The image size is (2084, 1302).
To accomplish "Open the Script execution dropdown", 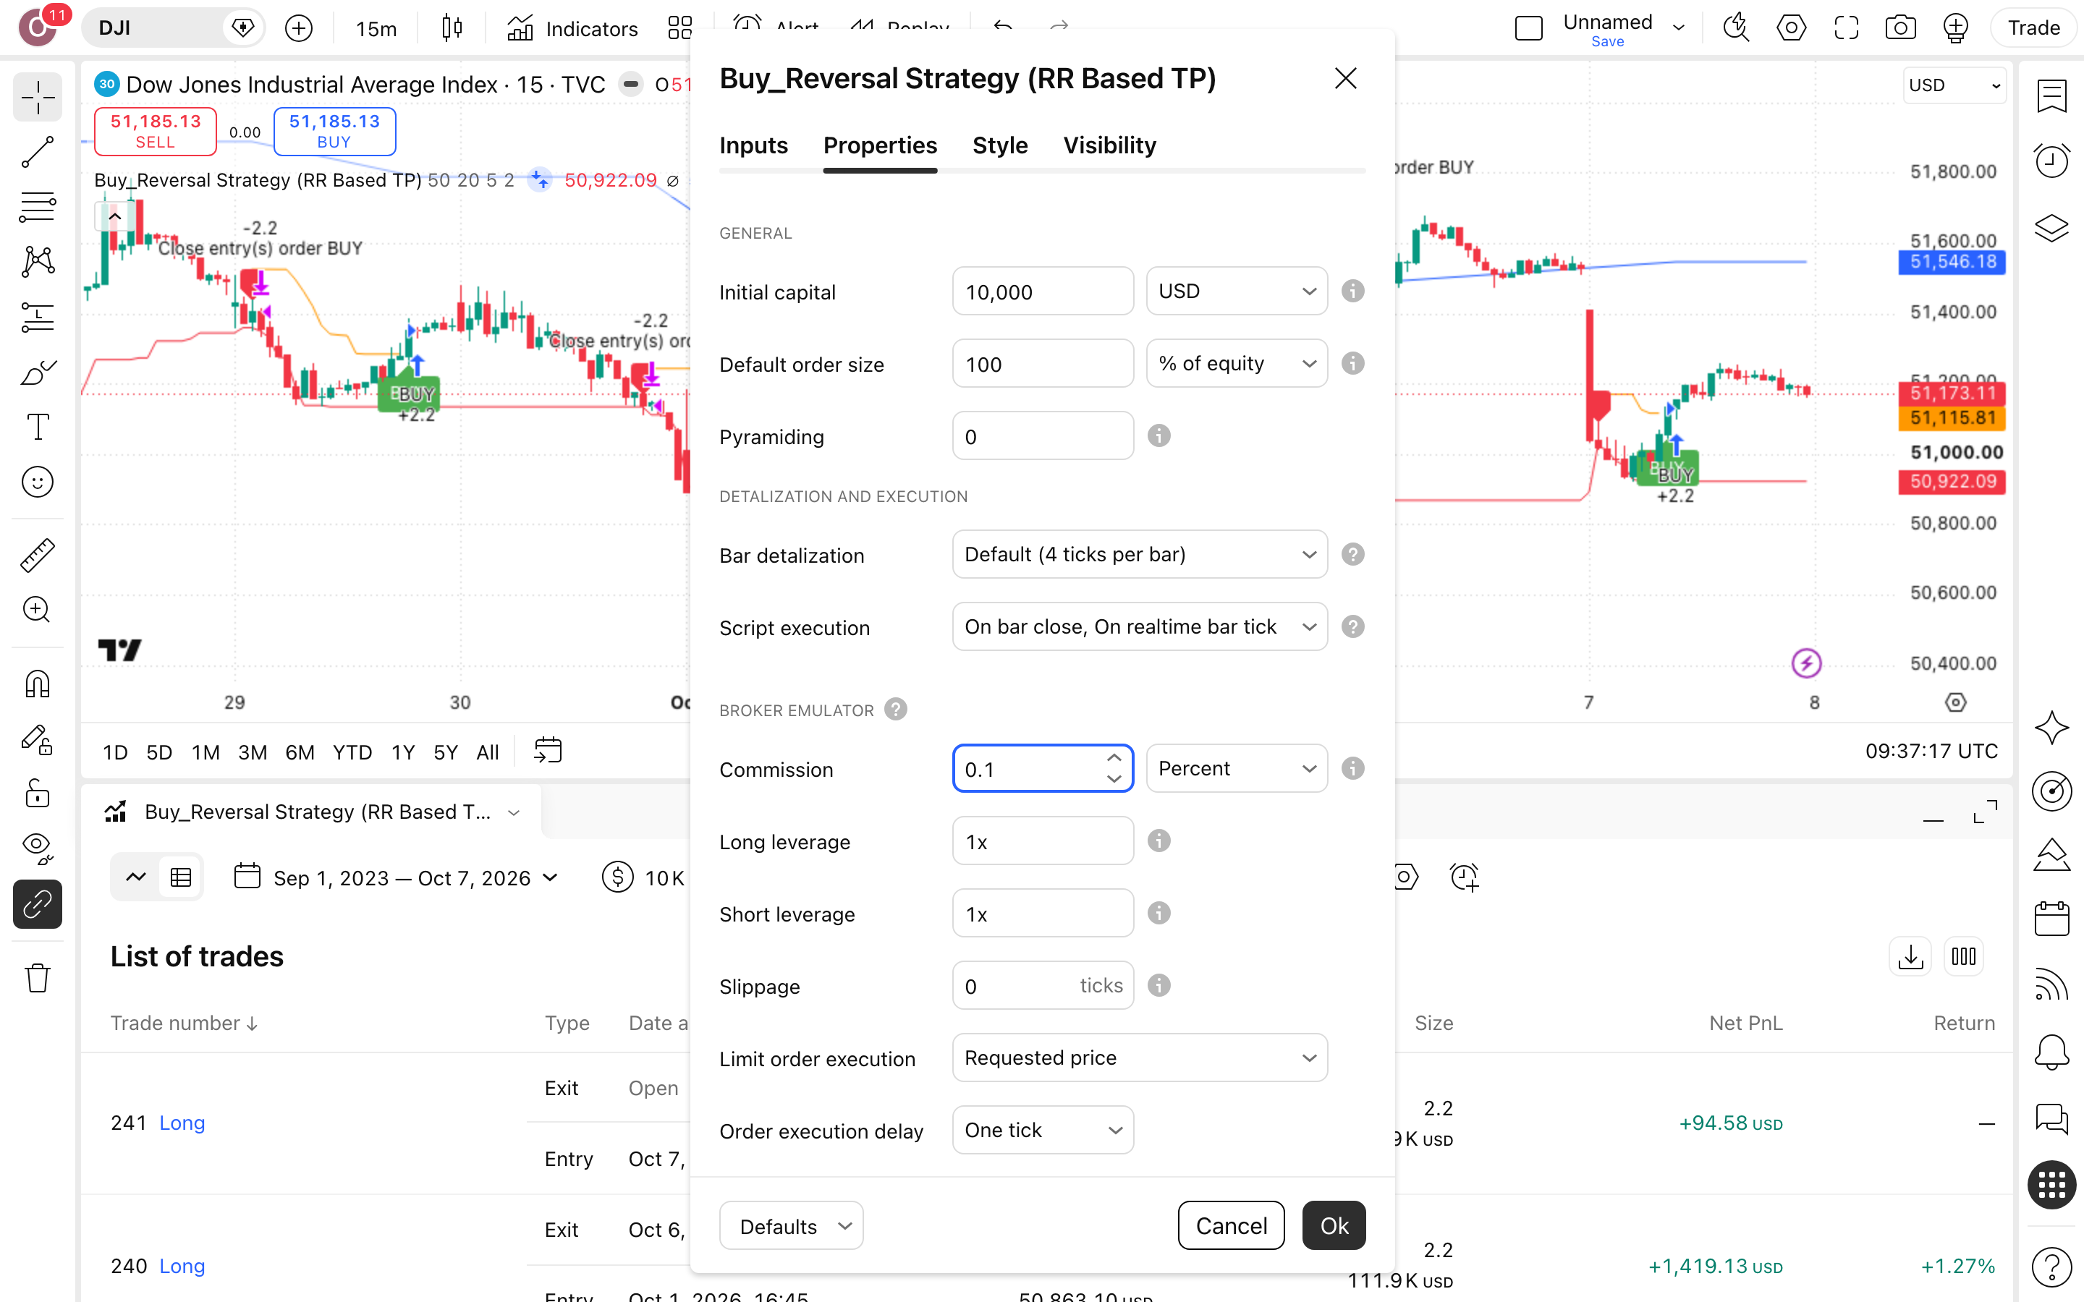I will tap(1140, 627).
